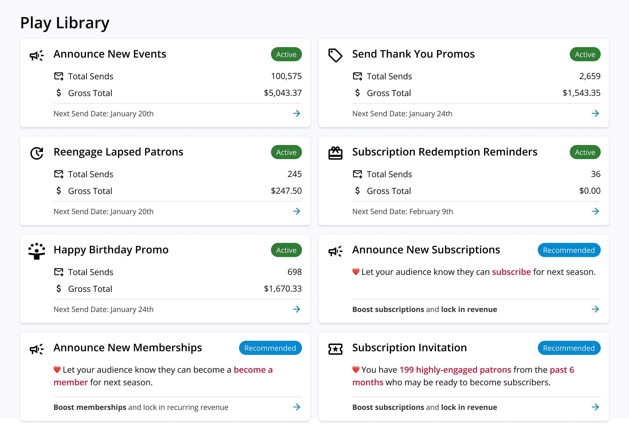Click the gift card icon for Subscription Redemption Reminders
The height and width of the screenshot is (424, 629).
tap(335, 153)
